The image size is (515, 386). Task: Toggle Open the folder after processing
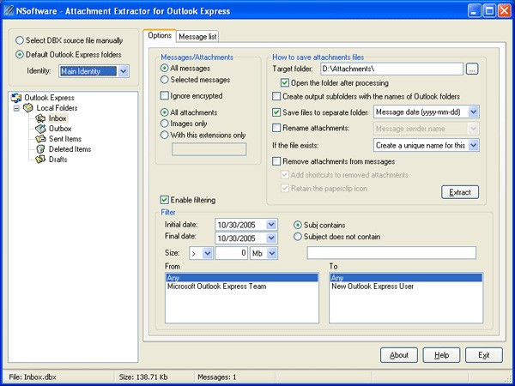(x=285, y=83)
